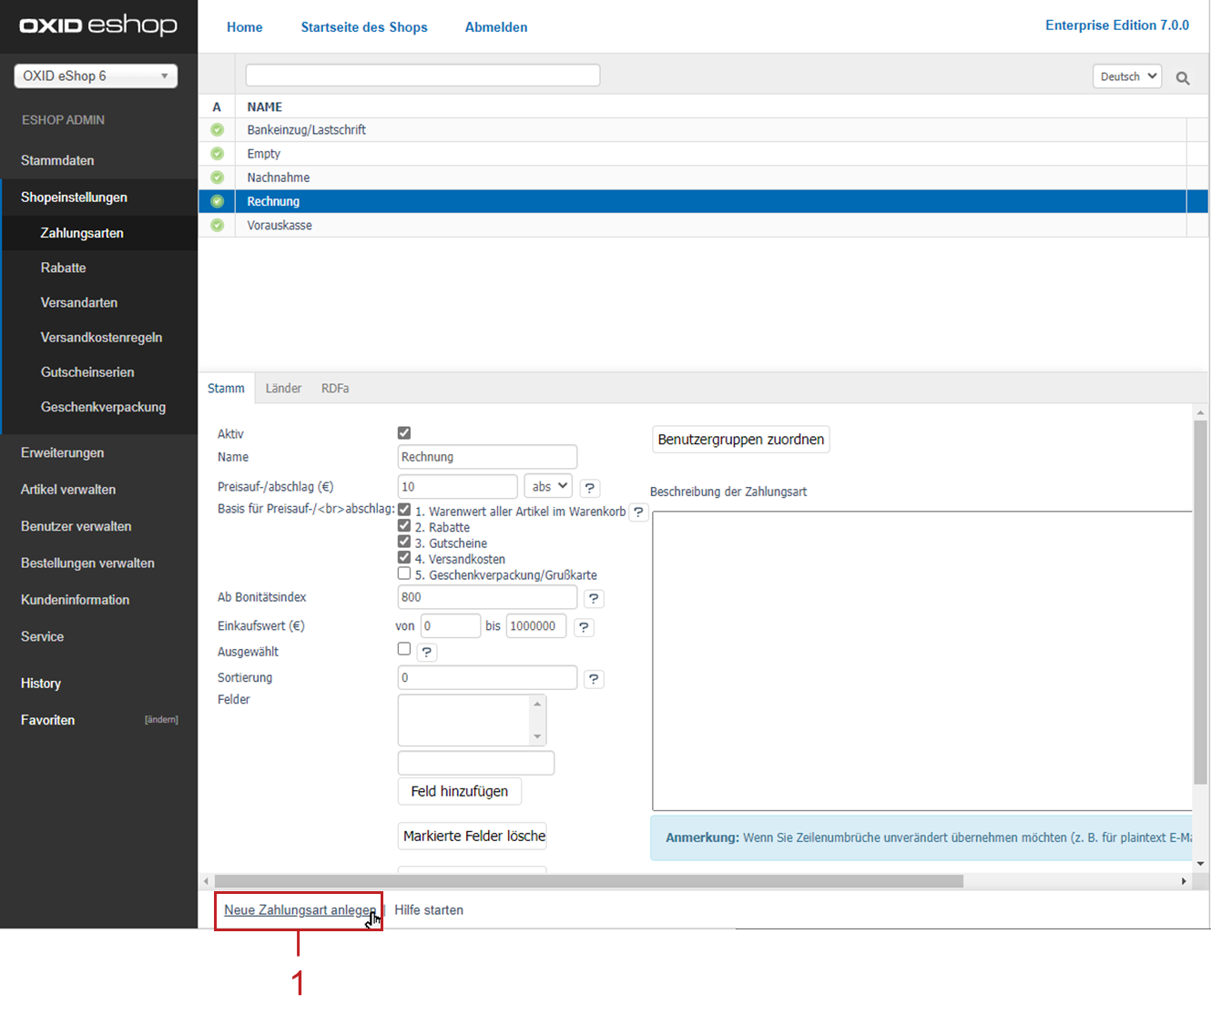Open help icon beside Preisauf-/abschlag field

point(590,488)
